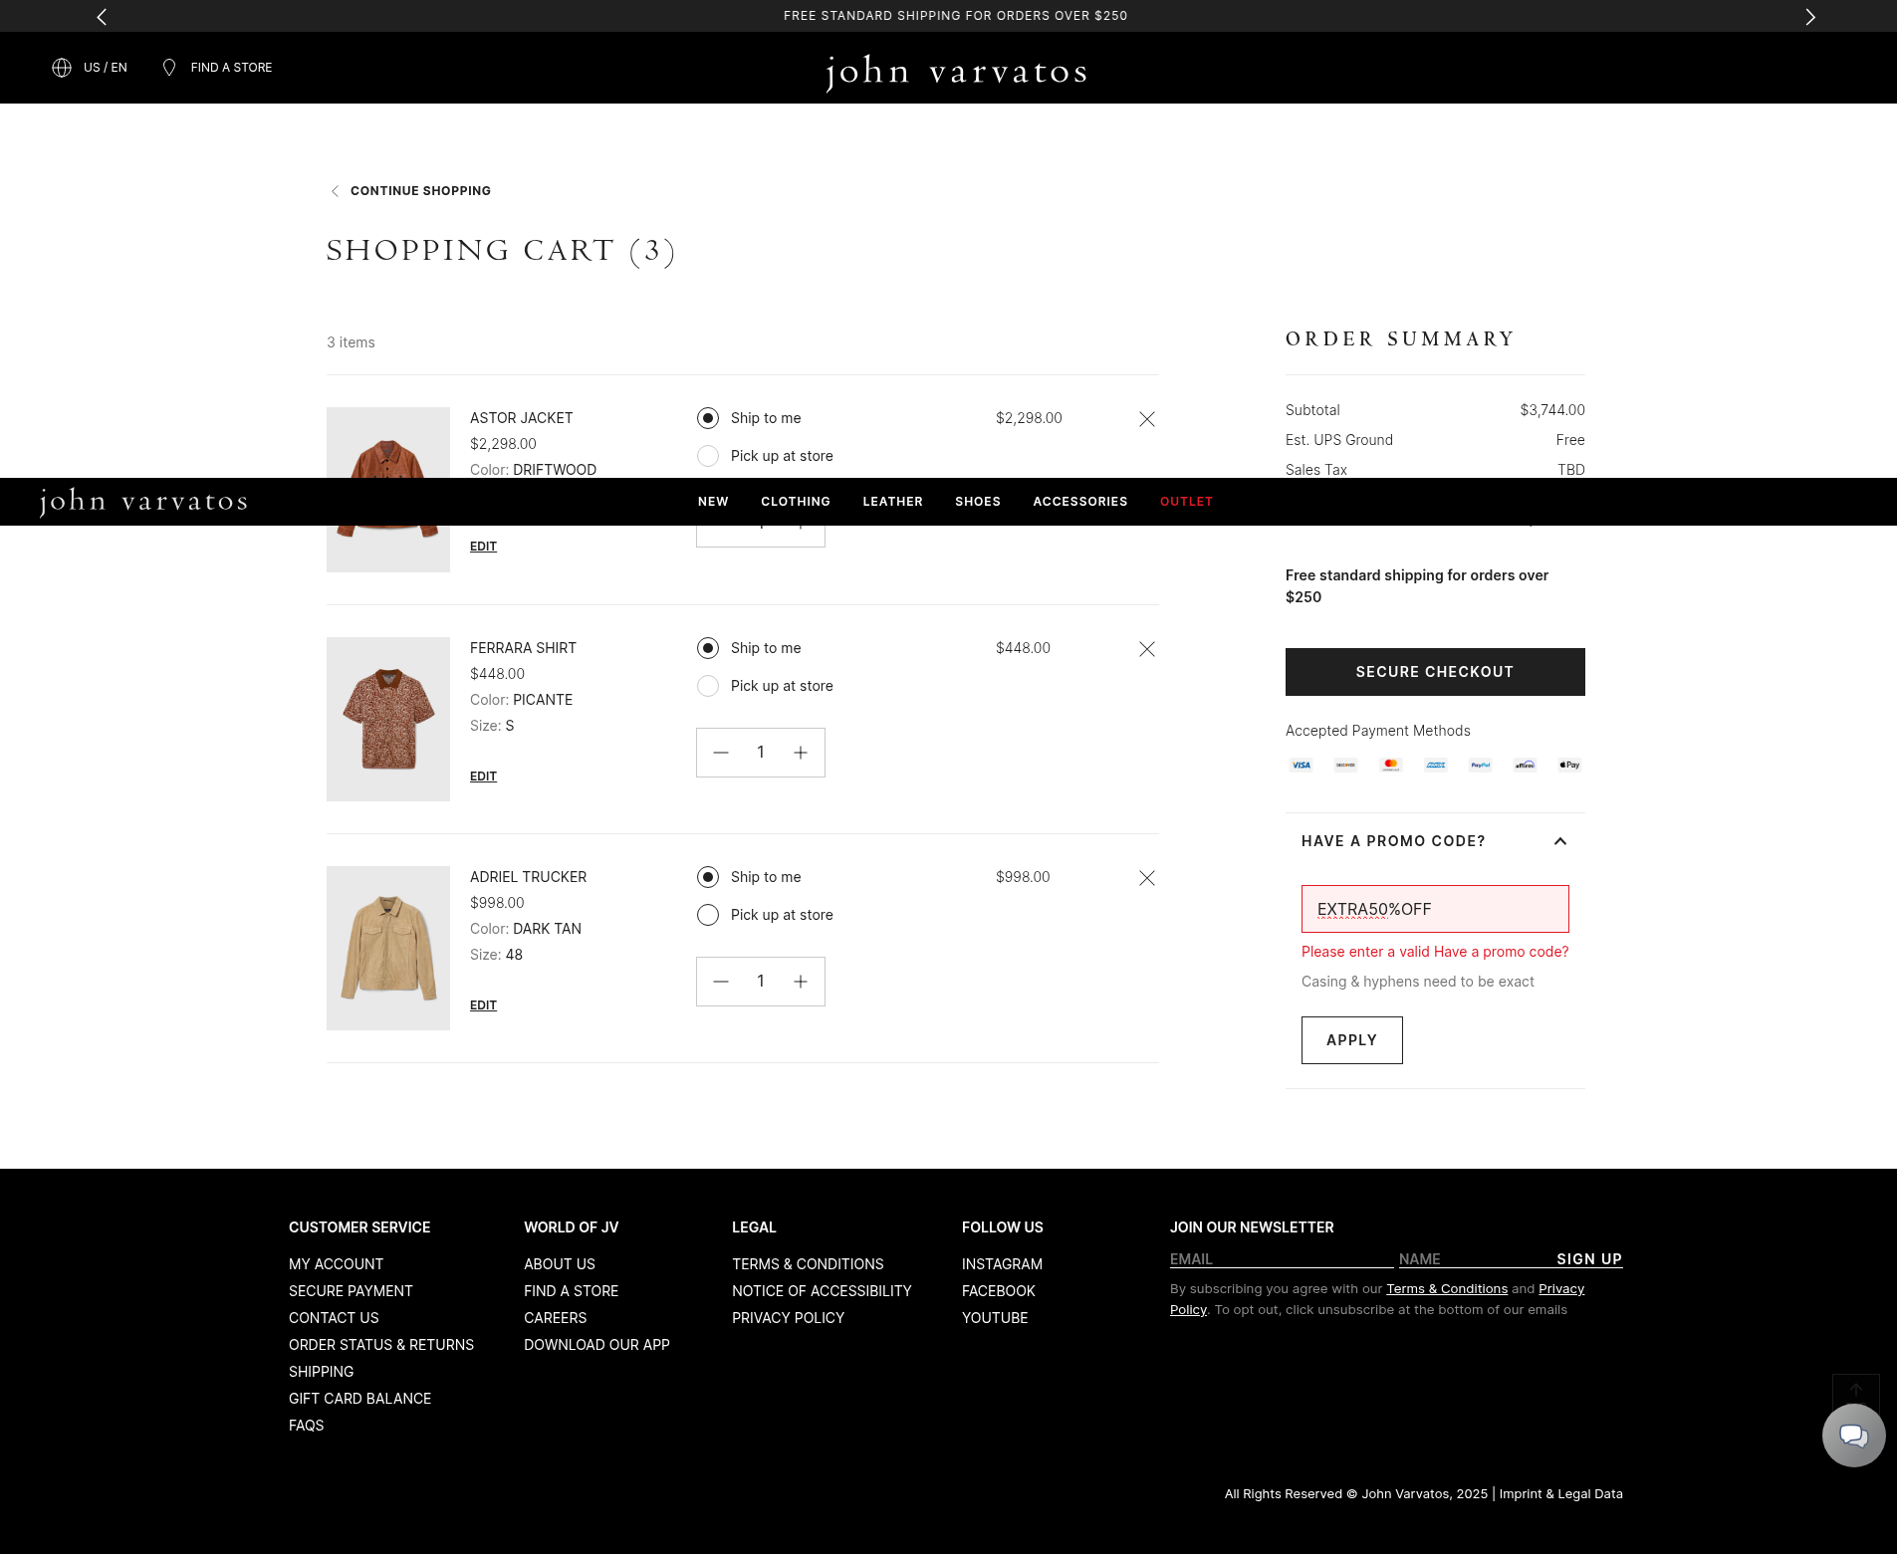Image resolution: width=1897 pixels, height=1555 pixels.
Task: Apply the entered promo code
Action: click(1351, 1040)
